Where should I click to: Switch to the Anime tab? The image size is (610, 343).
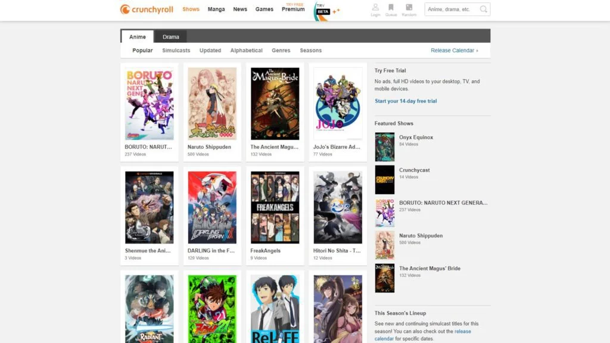[x=138, y=36]
